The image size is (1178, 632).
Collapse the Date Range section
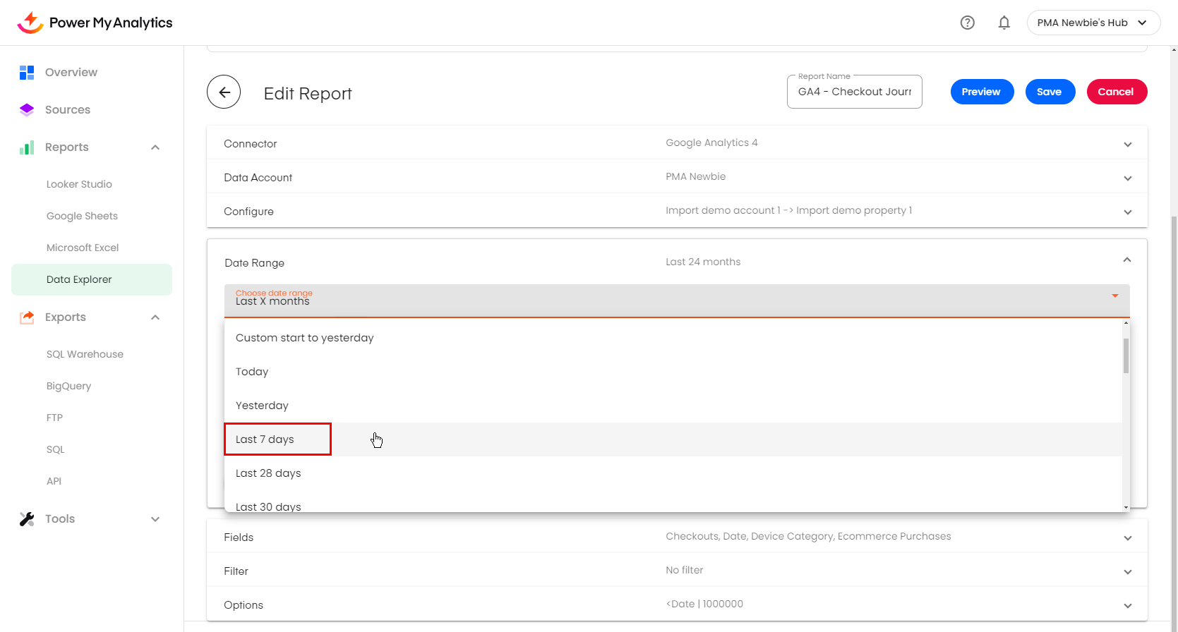[1126, 260]
